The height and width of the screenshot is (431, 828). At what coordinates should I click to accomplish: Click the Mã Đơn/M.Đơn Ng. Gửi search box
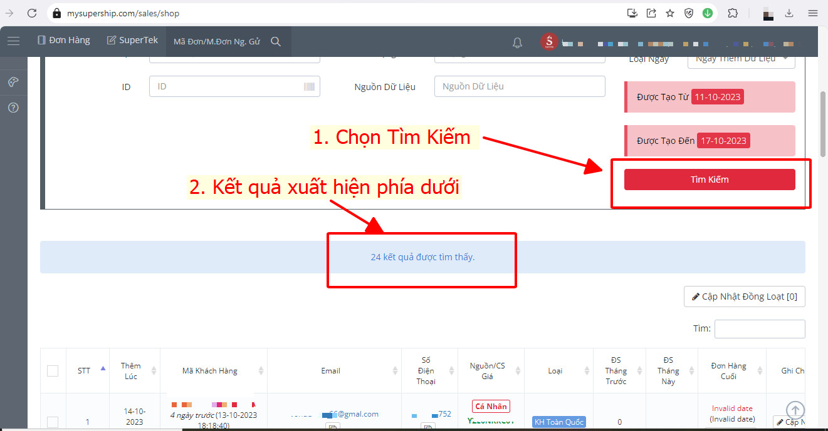click(217, 41)
